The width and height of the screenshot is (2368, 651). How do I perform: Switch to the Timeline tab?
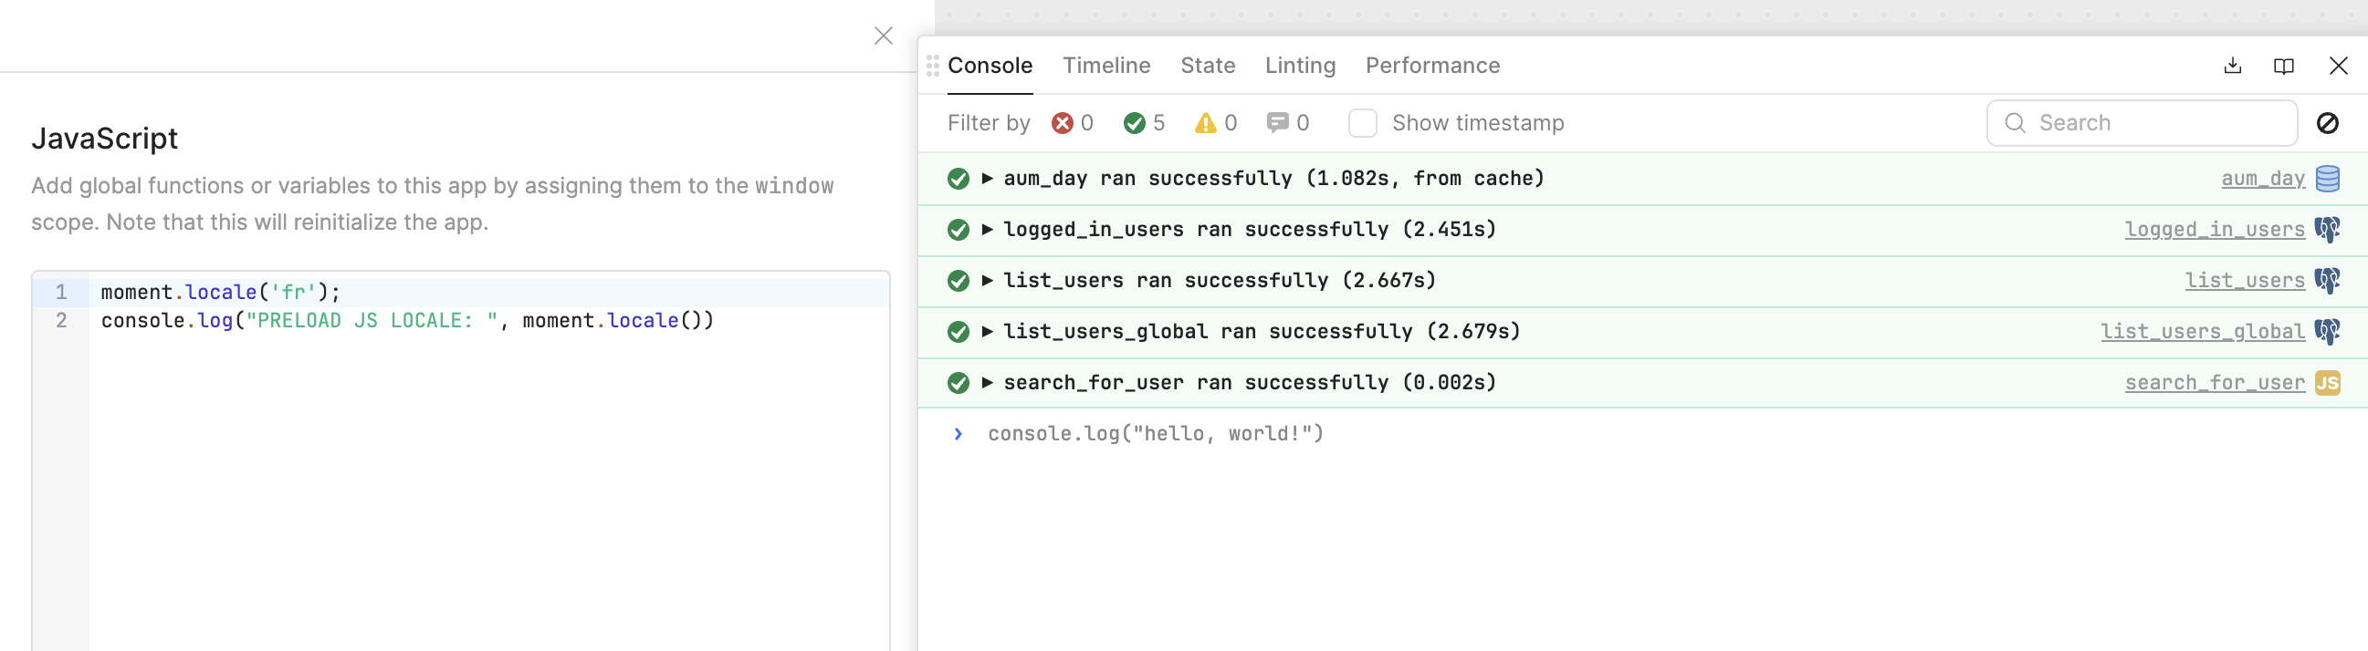click(1105, 67)
